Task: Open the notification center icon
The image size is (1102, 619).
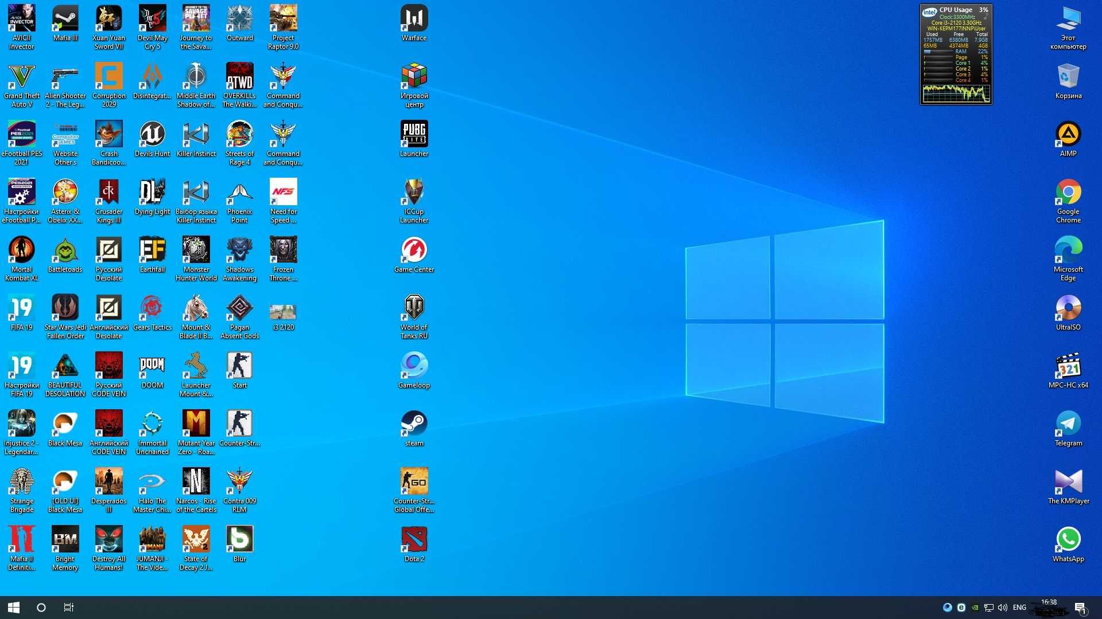Action: click(1080, 608)
